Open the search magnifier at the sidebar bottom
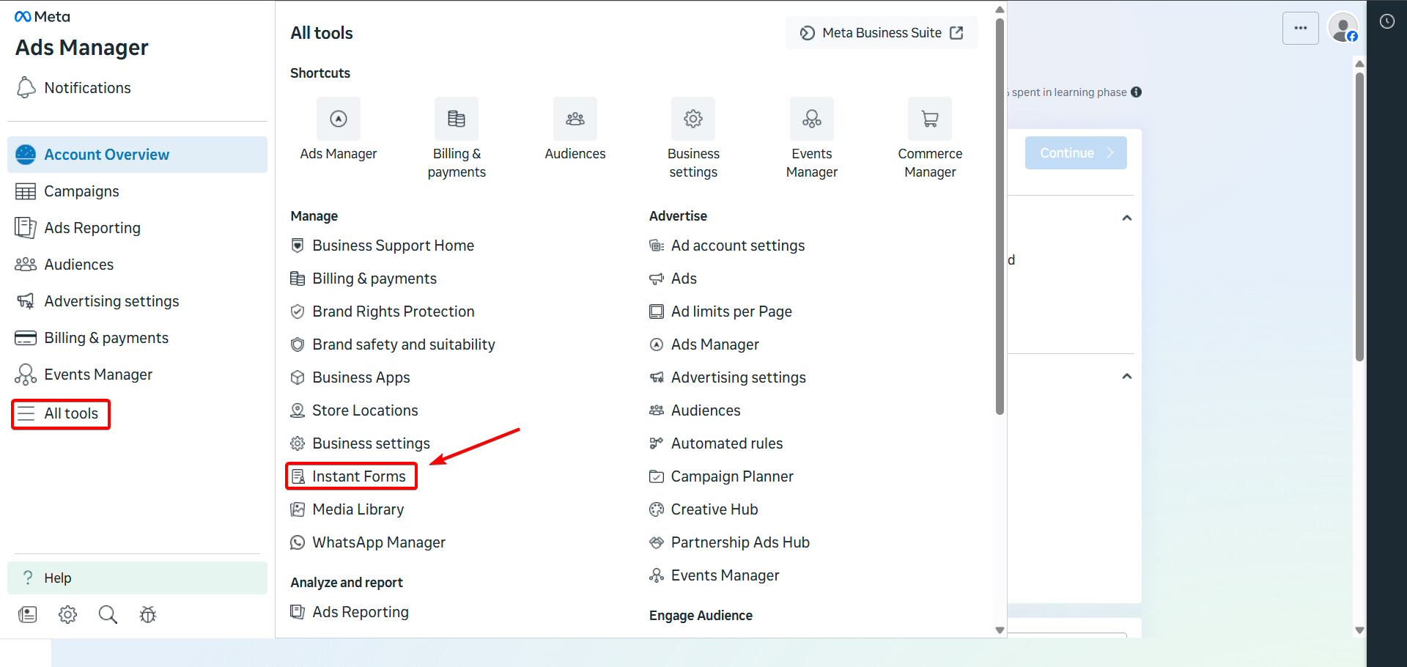1407x667 pixels. [107, 614]
